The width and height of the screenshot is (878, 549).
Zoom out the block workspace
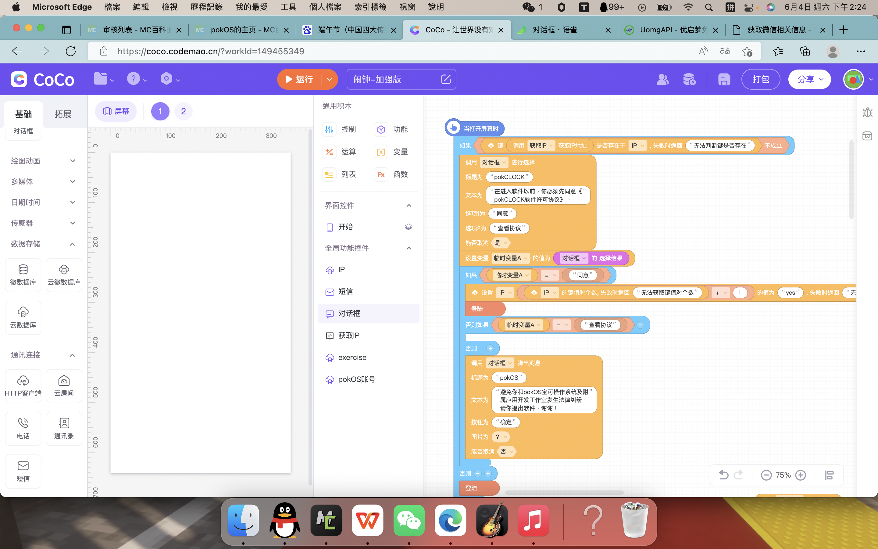[766, 475]
